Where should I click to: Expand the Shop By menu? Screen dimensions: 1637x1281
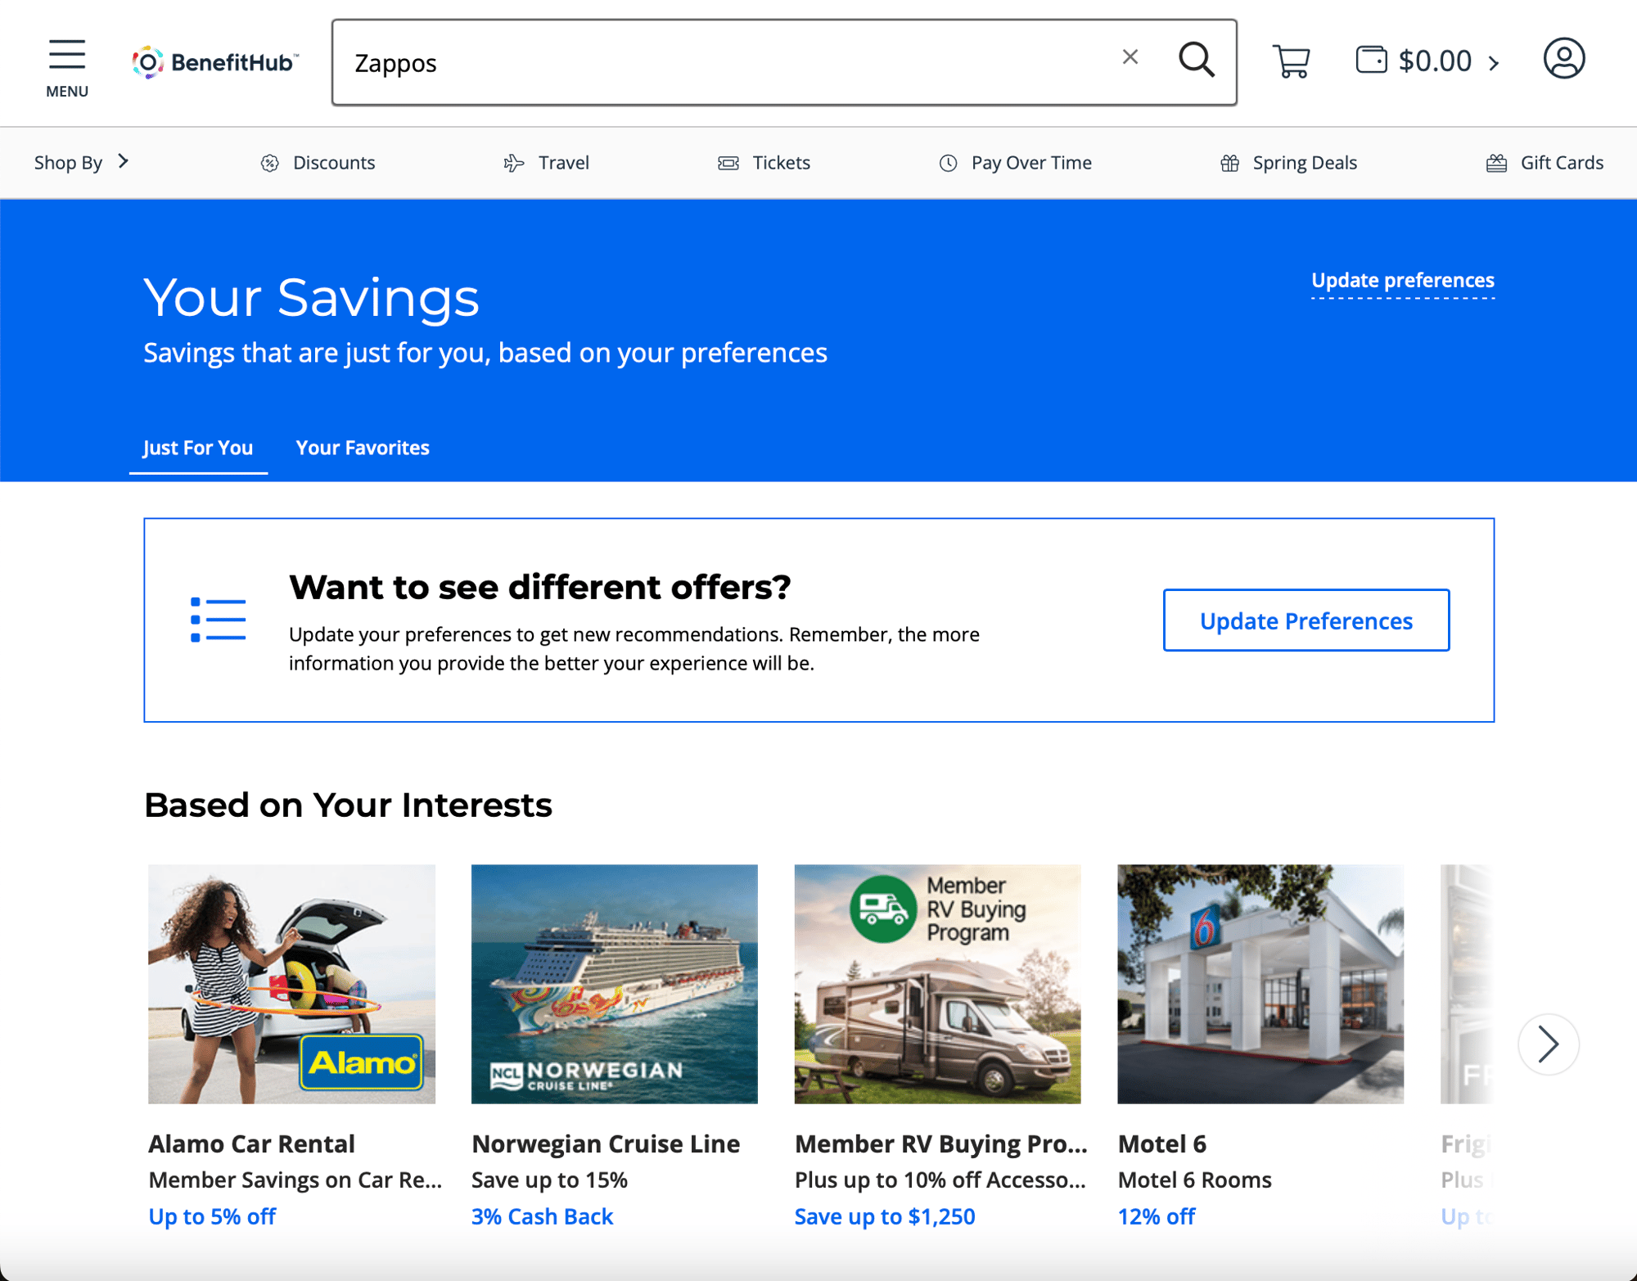pos(82,162)
